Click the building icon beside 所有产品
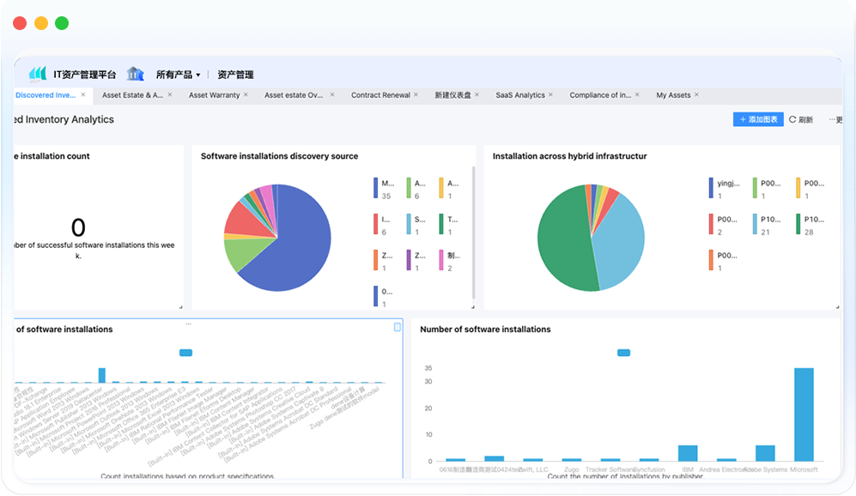Image resolution: width=856 pixels, height=496 pixels. [x=135, y=74]
